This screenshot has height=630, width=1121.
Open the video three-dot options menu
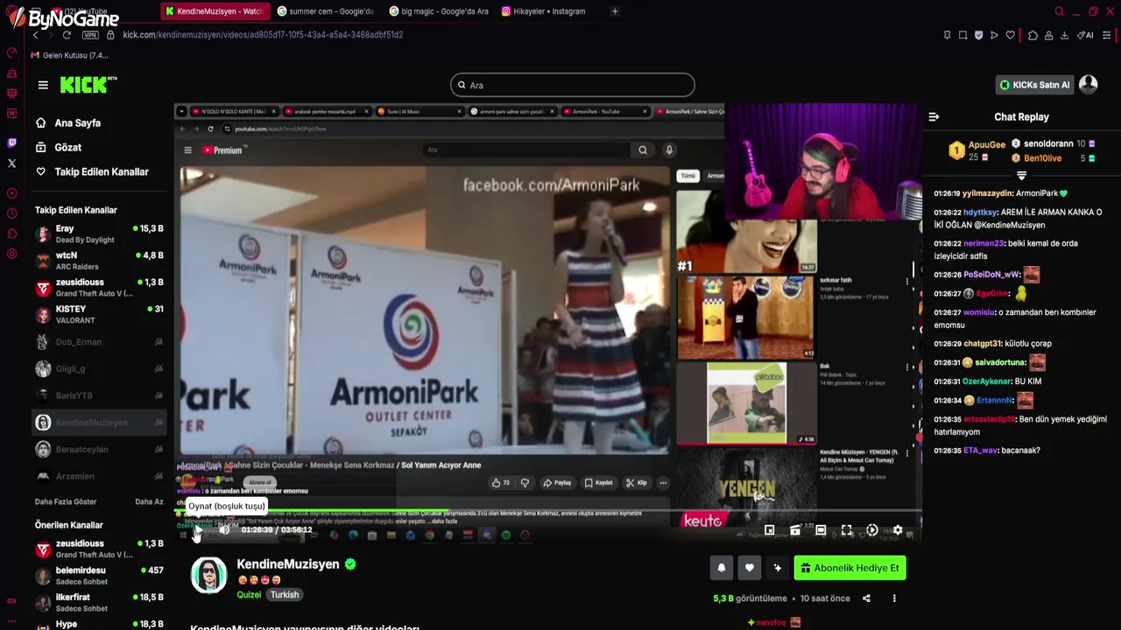click(894, 598)
